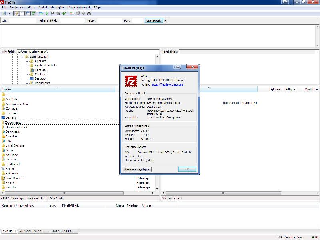Screen dimensions: 320x240
Task: Click the process queue toolbar icon
Action: point(47,14)
